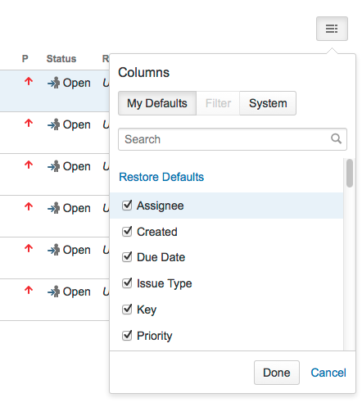Switch to the System tab
This screenshot has height=407, width=362.
click(x=268, y=103)
